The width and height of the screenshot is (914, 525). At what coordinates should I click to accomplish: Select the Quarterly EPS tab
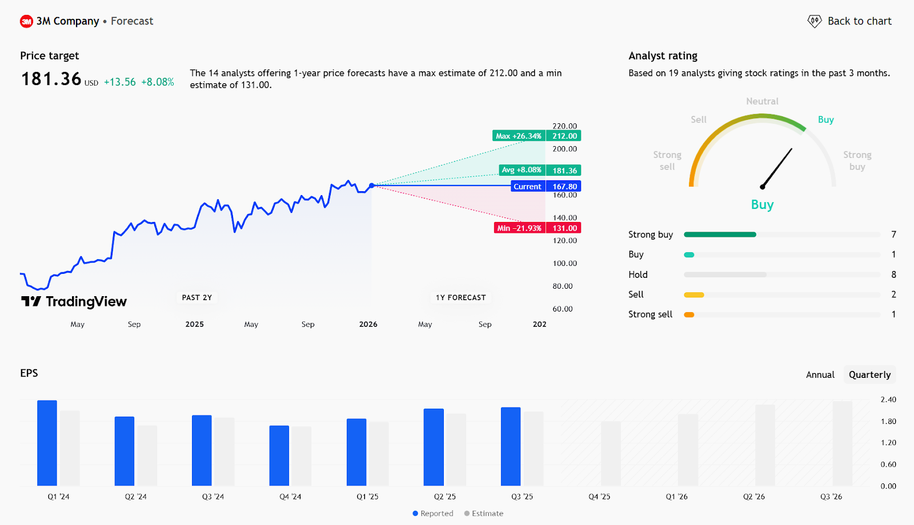point(869,375)
